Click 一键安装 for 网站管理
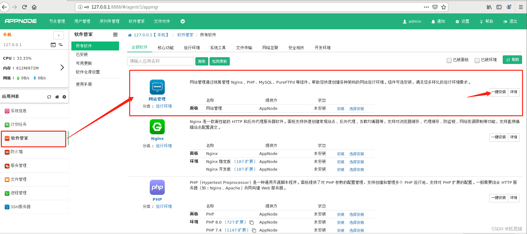 coord(498,92)
